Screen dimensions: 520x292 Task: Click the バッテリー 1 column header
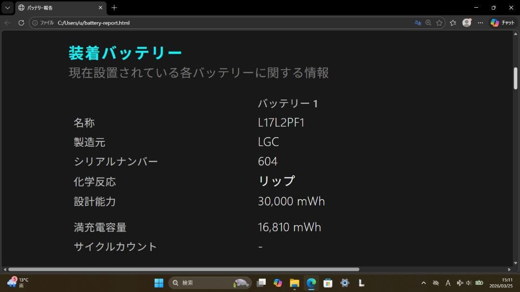(x=288, y=103)
